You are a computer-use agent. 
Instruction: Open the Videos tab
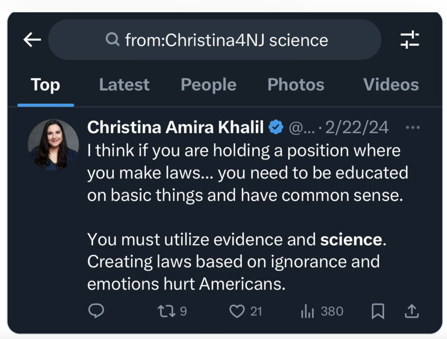click(391, 85)
